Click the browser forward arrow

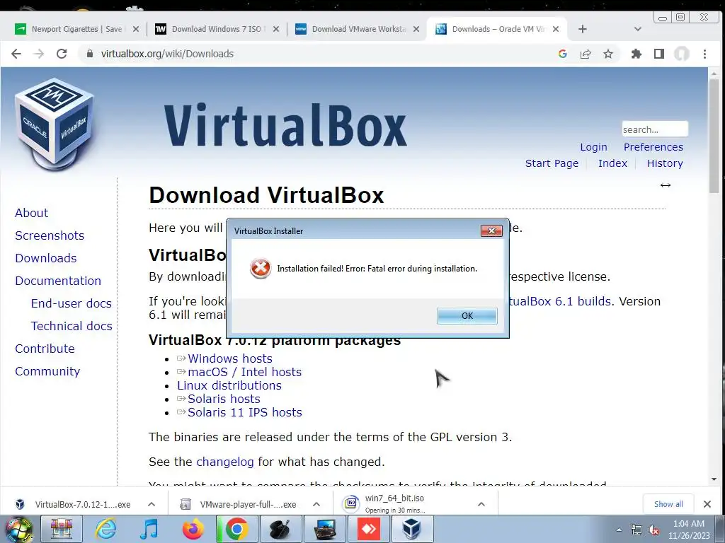[39, 54]
